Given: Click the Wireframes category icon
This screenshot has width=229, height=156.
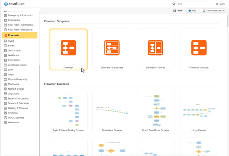Looking at the screenshot, I should point(5,122).
